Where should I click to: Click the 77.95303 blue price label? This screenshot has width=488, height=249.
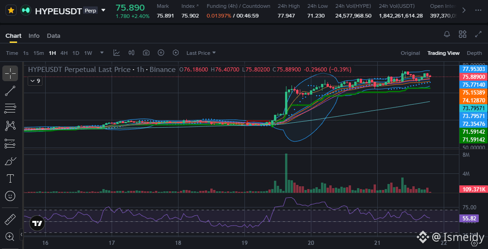point(474,69)
